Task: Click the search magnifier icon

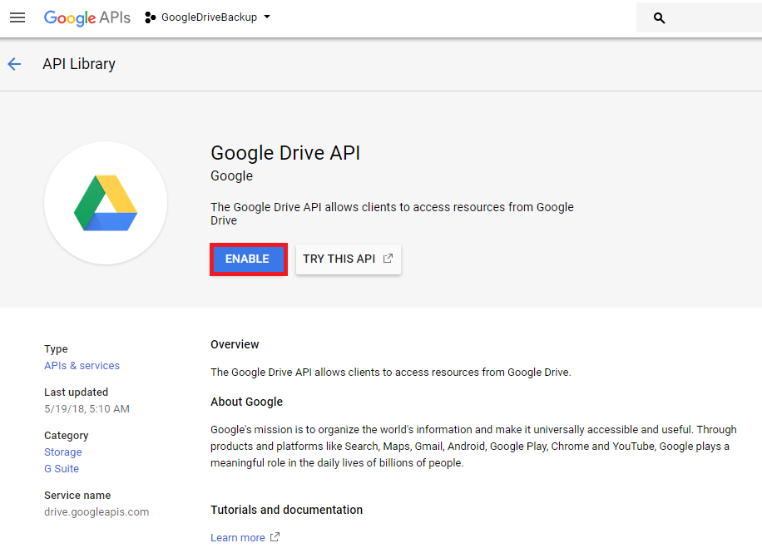Action: pos(659,18)
